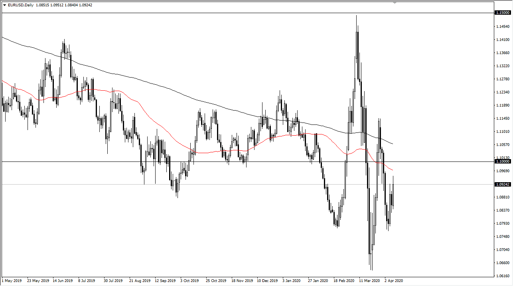The height and width of the screenshot is (286, 513).
Task: Click the 1.15000 horizontal line price tag
Action: (x=502, y=13)
